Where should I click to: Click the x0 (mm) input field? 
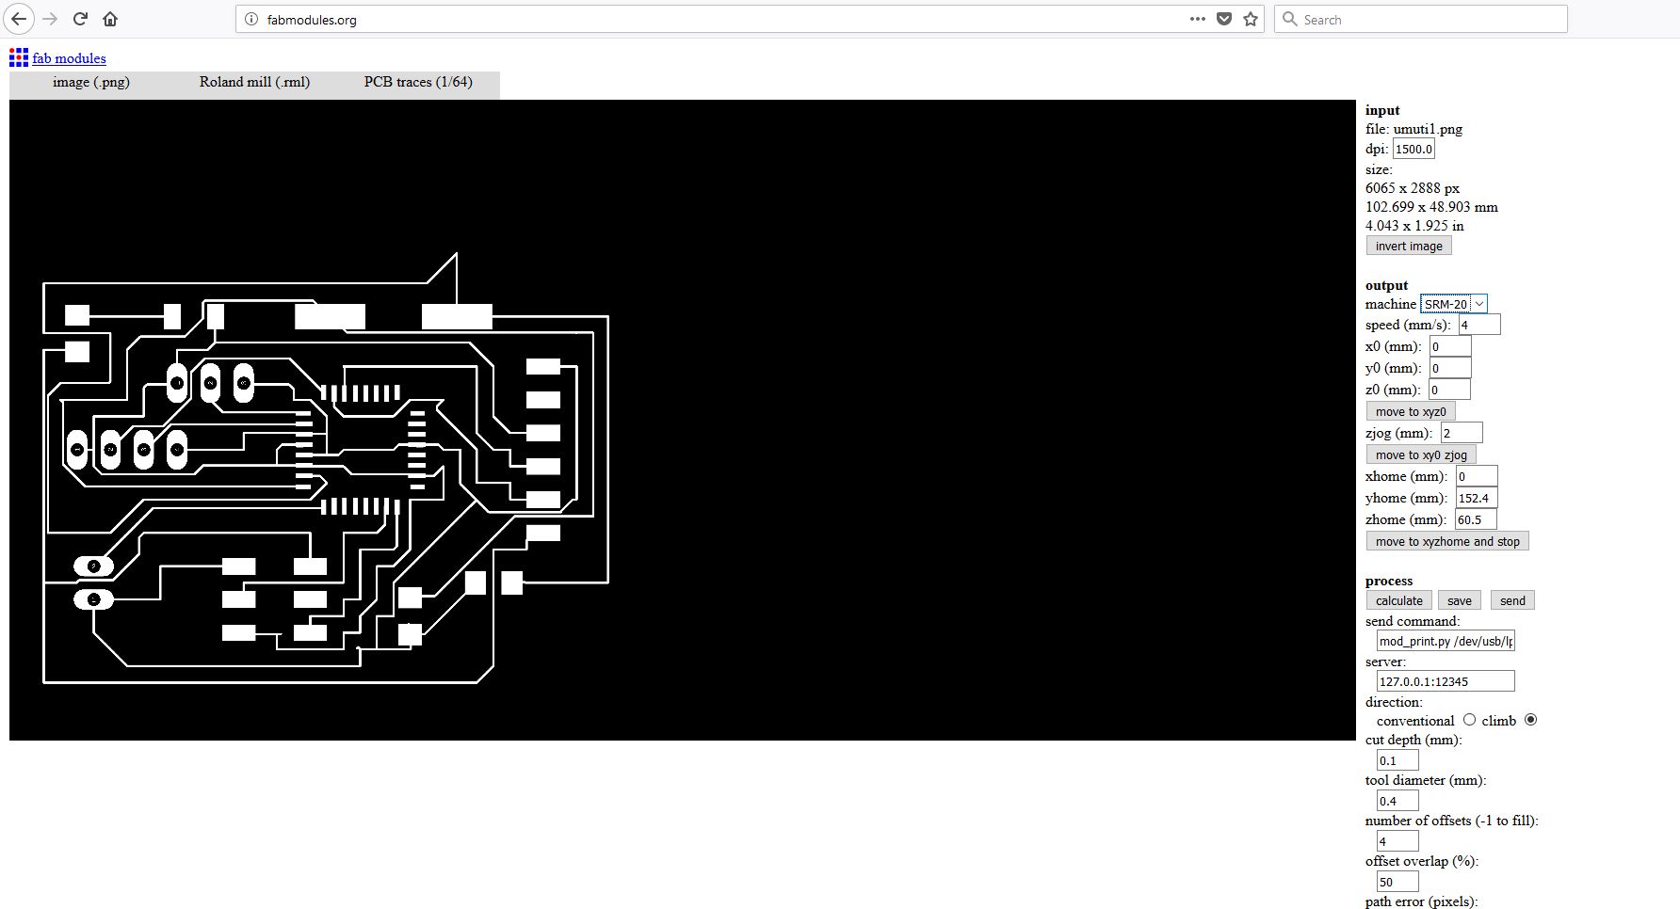(1450, 346)
